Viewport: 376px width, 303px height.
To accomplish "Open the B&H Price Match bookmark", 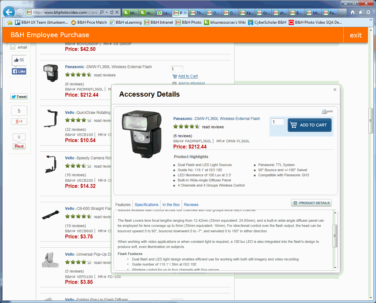I will click(x=89, y=22).
